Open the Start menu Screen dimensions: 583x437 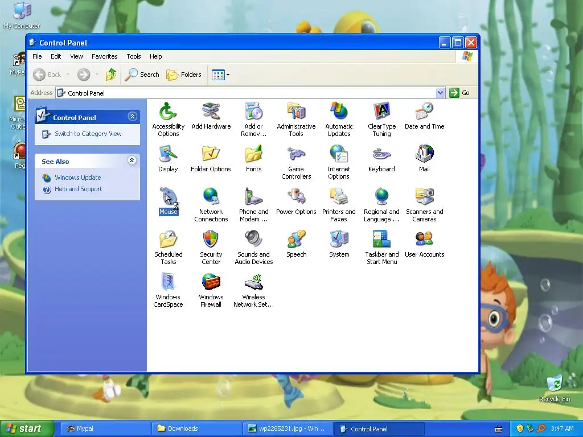pos(27,428)
